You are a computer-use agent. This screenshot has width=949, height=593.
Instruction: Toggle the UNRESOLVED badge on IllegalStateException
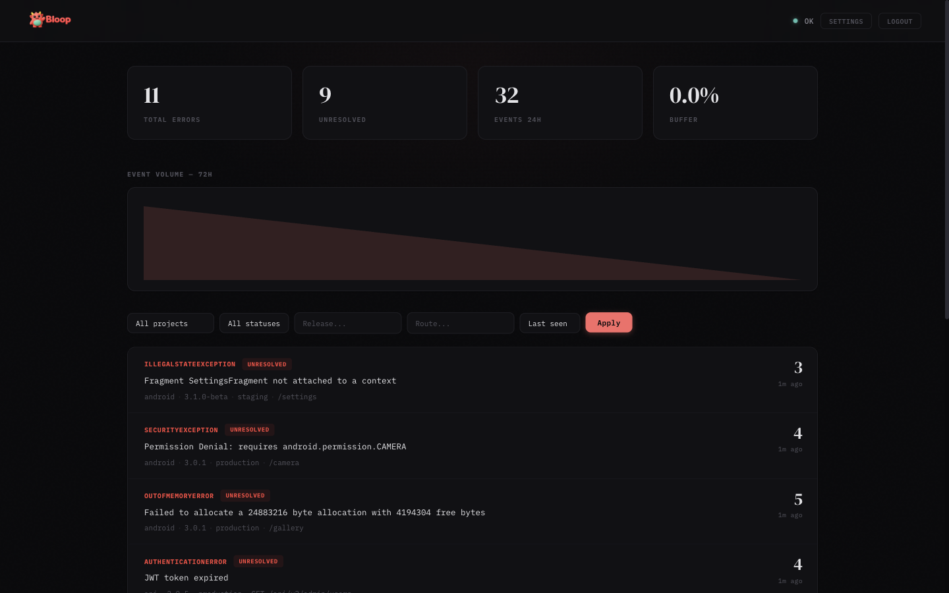click(x=266, y=364)
